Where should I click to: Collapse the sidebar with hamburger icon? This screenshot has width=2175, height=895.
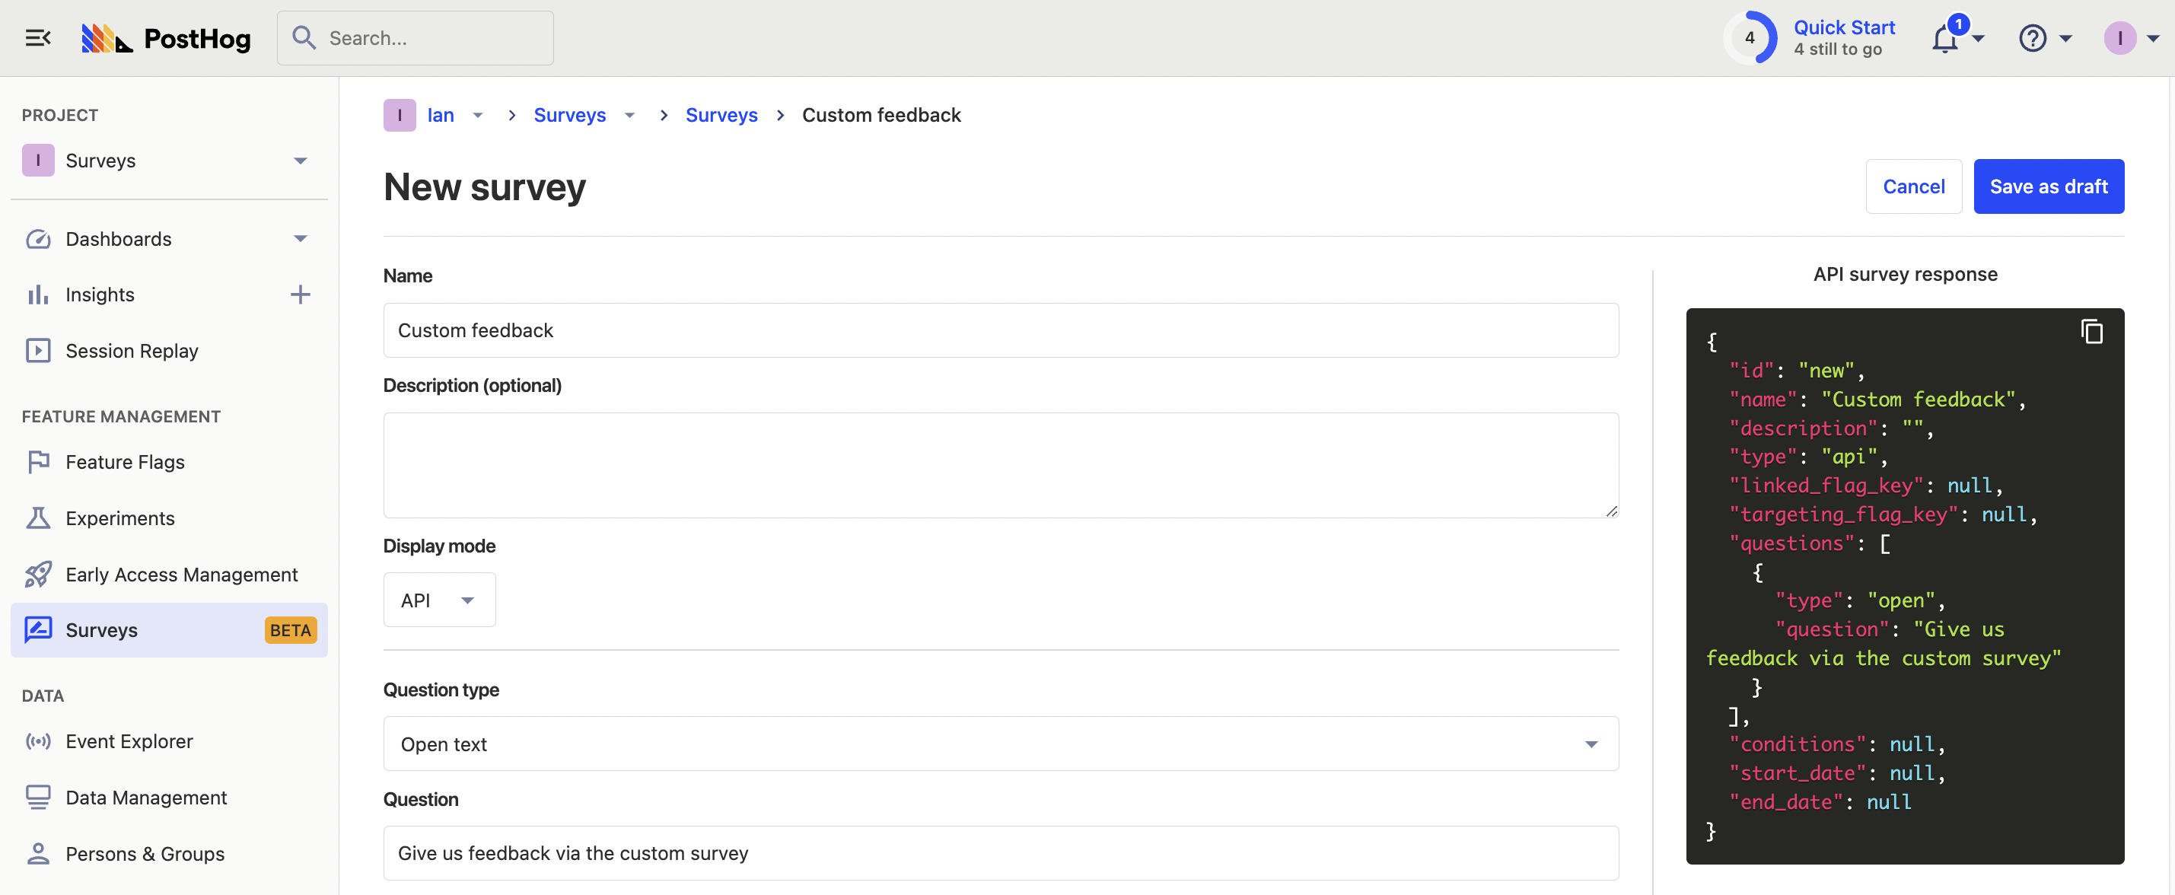[x=38, y=38]
